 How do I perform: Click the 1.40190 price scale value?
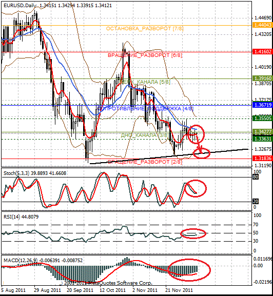point(263,67)
